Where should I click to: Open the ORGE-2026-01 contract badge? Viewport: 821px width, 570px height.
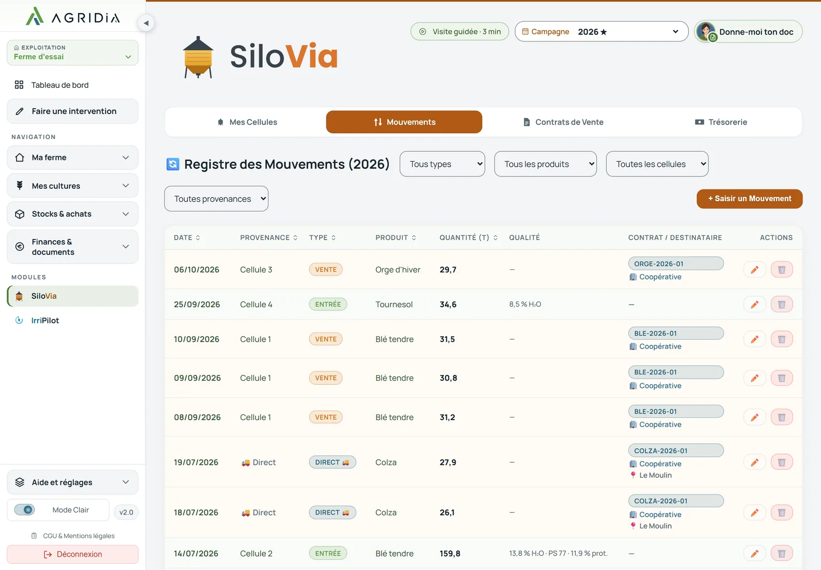(676, 264)
